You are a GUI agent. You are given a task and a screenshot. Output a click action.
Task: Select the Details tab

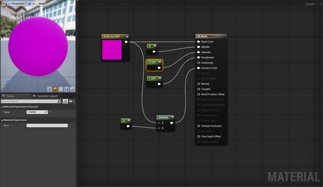pos(10,96)
